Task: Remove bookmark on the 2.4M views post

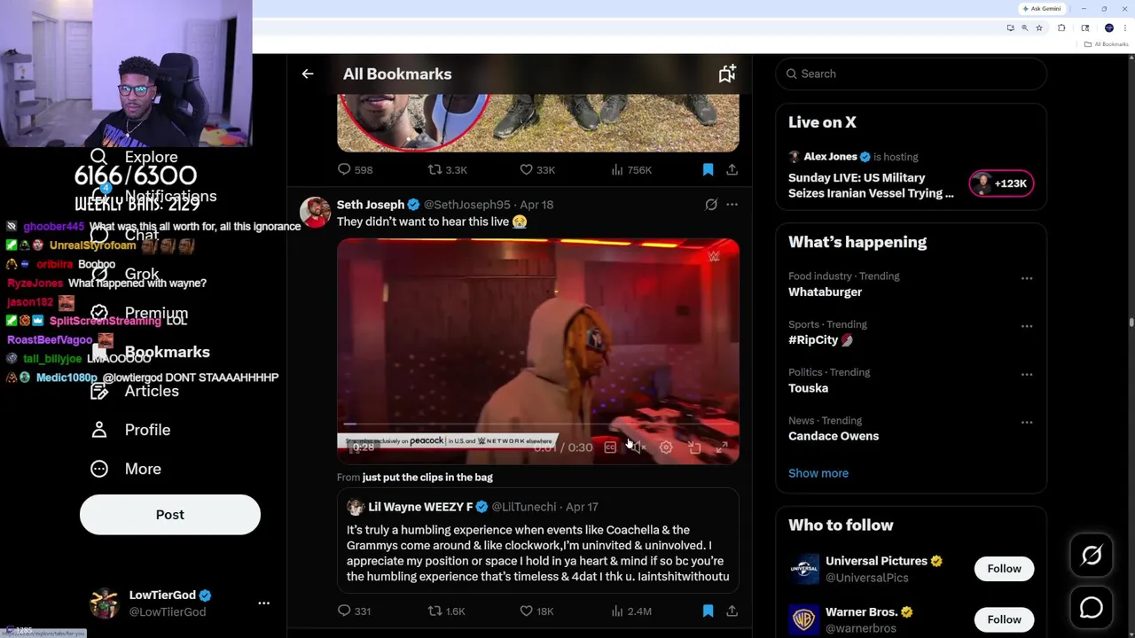Action: pos(708,611)
